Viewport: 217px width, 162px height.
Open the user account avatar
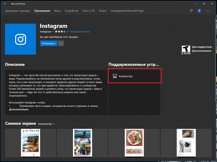199,11
